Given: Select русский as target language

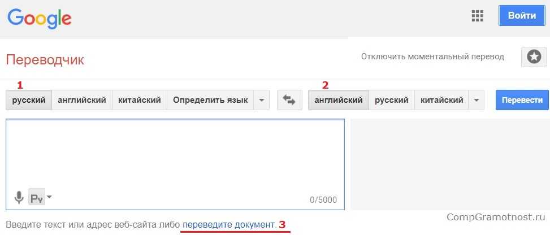Looking at the screenshot, I should click(392, 100).
